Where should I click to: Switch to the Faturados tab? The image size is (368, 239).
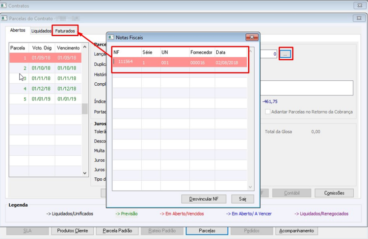(65, 31)
